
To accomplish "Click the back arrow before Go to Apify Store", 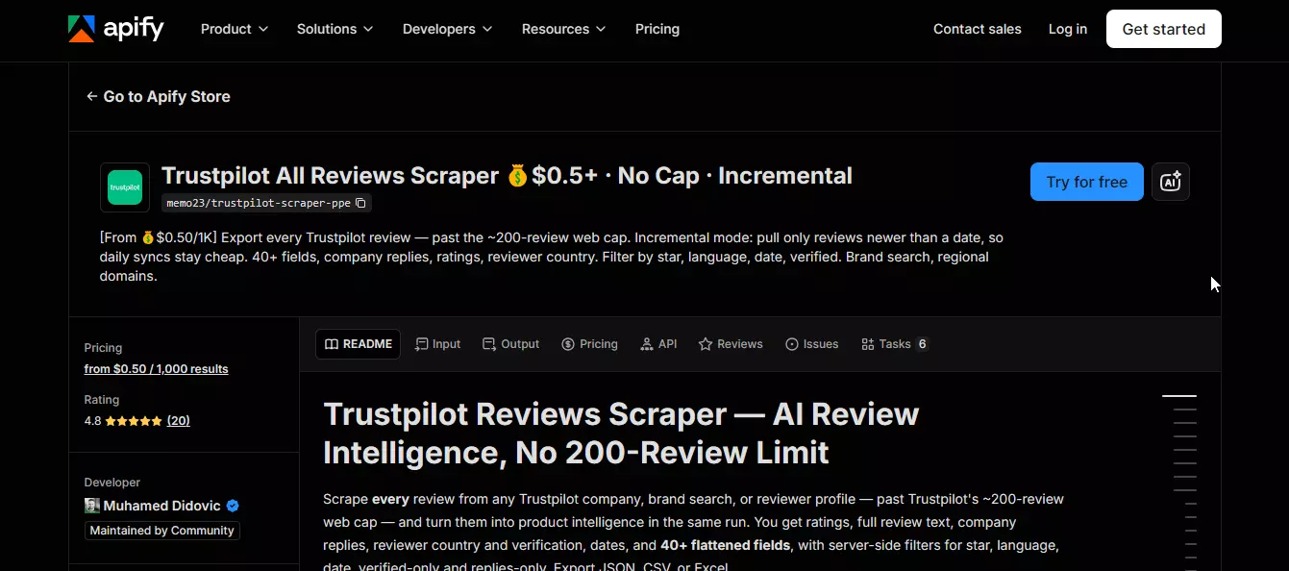I will [91, 96].
